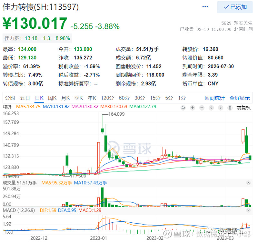
Task: Click the 到期时间 2026-07-30 value
Action: [221, 66]
